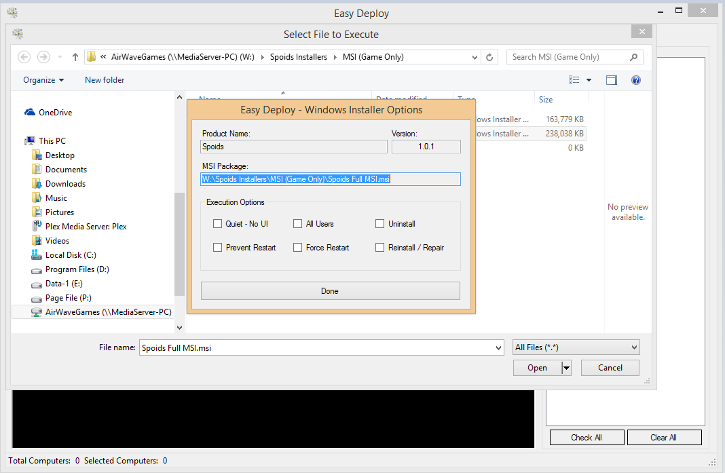Screen dimensions: 725x473
Task: Click the Up one level arrow
Action: coord(75,57)
